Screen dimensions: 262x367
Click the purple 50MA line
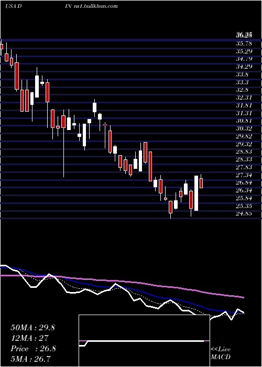(x=122, y=281)
